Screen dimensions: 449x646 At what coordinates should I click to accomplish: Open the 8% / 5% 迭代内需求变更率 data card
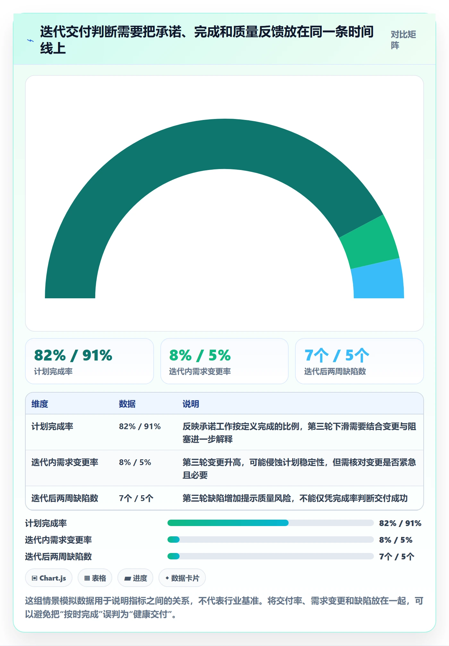point(224,361)
